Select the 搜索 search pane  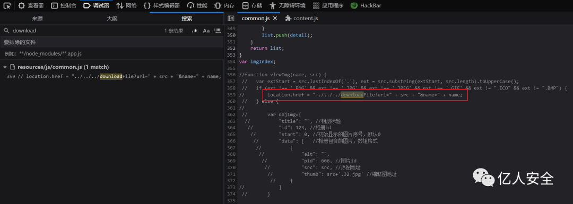(x=187, y=19)
